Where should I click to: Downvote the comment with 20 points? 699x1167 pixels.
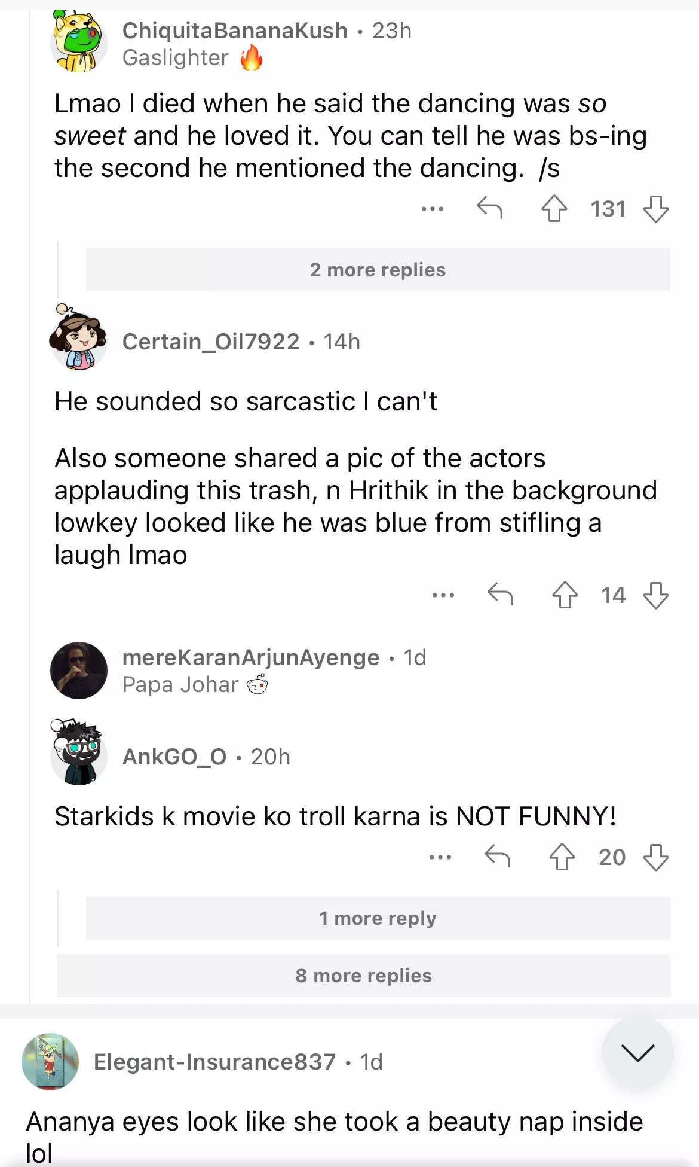tap(655, 857)
